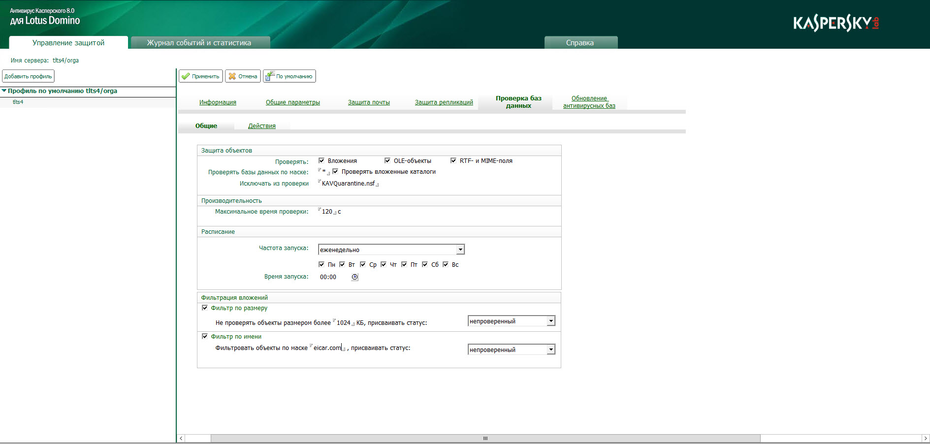
Task: Click the Добавить профиль button
Action: pos(28,76)
